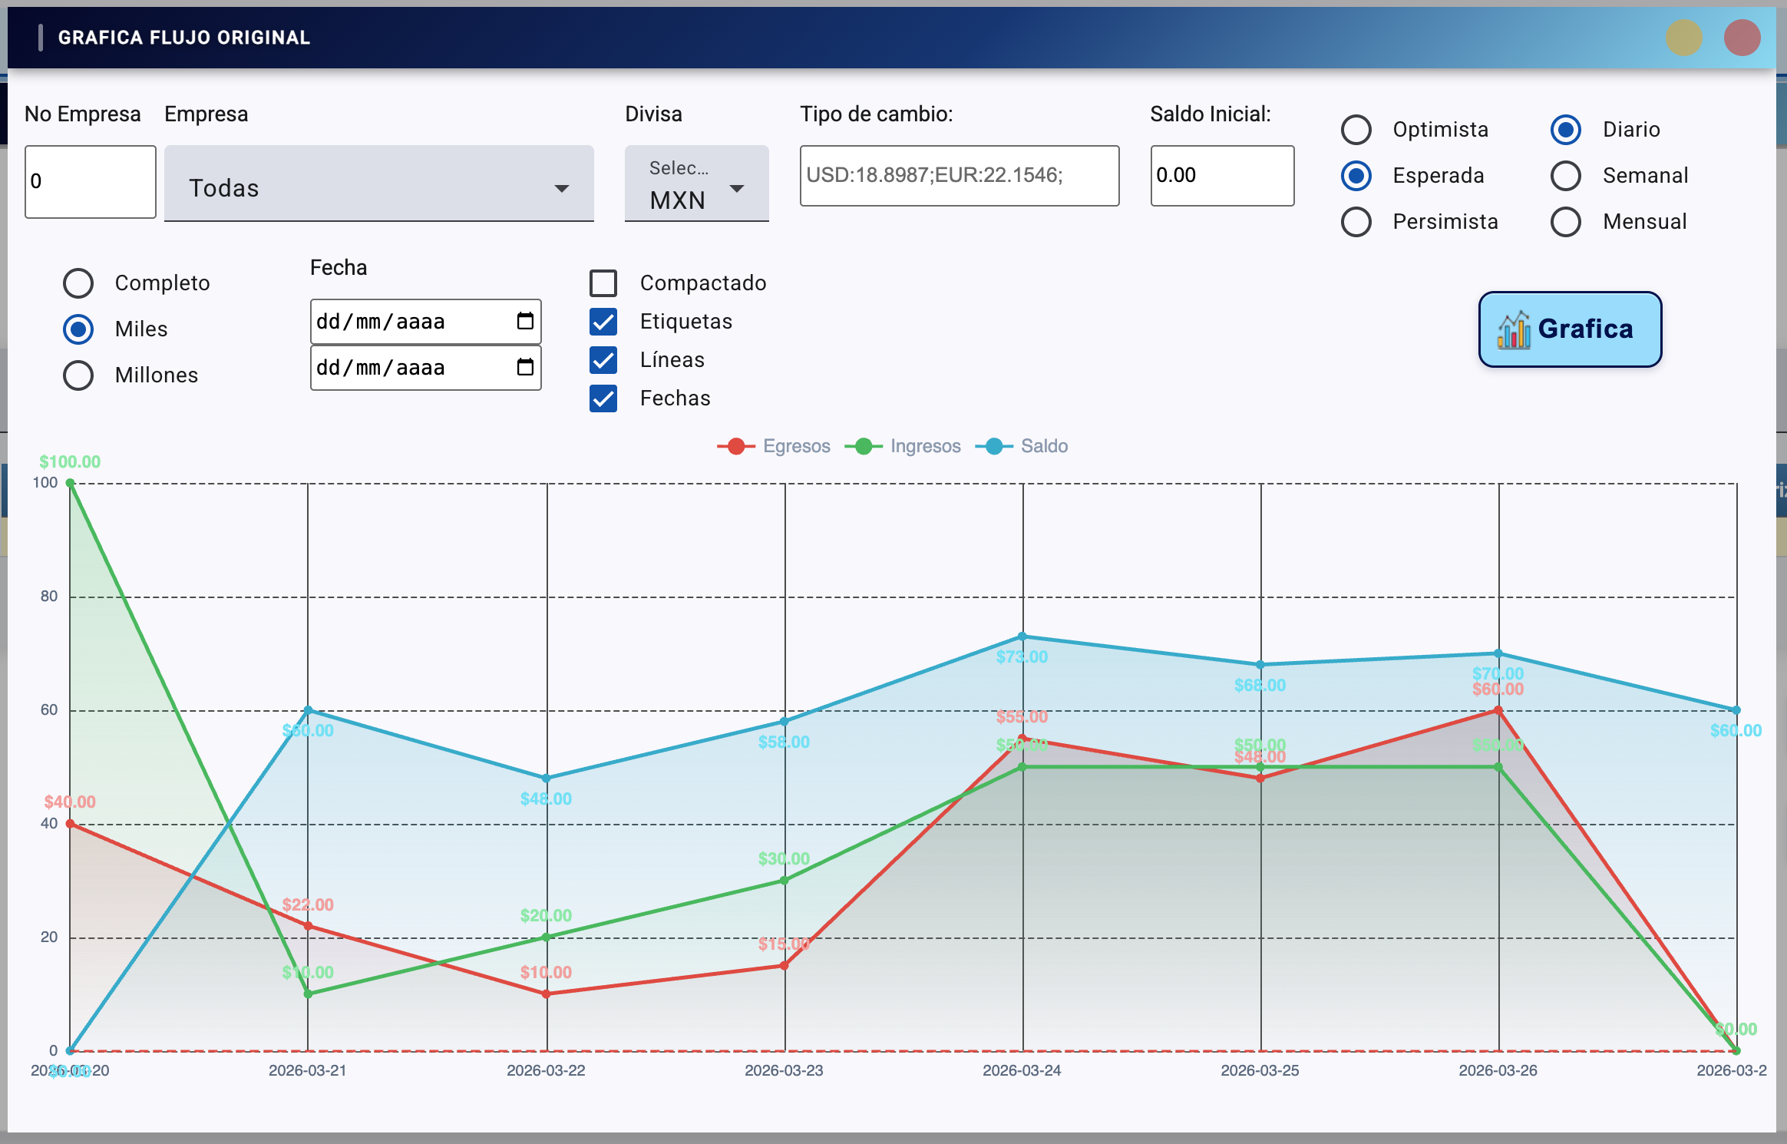Image resolution: width=1787 pixels, height=1144 pixels.
Task: Uncheck the Etiquetas checkbox
Action: click(603, 322)
